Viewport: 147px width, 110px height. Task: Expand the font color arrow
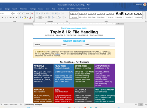[x=33, y=18]
